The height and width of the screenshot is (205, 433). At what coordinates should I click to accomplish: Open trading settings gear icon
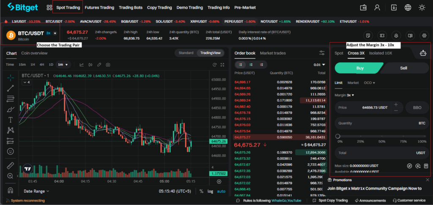[x=425, y=35]
